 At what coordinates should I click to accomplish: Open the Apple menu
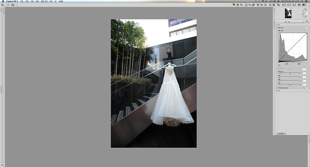pyautogui.click(x=3, y=1)
